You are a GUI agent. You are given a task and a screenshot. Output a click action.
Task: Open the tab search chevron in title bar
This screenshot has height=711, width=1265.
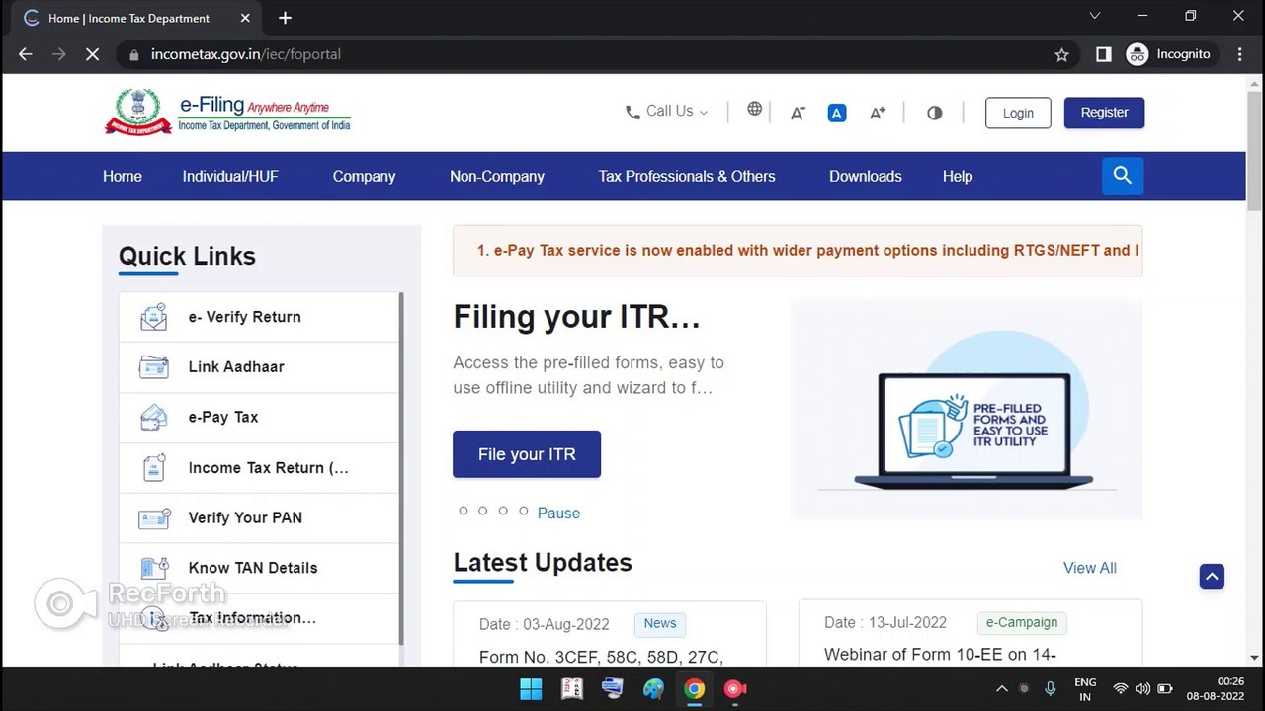tap(1094, 16)
